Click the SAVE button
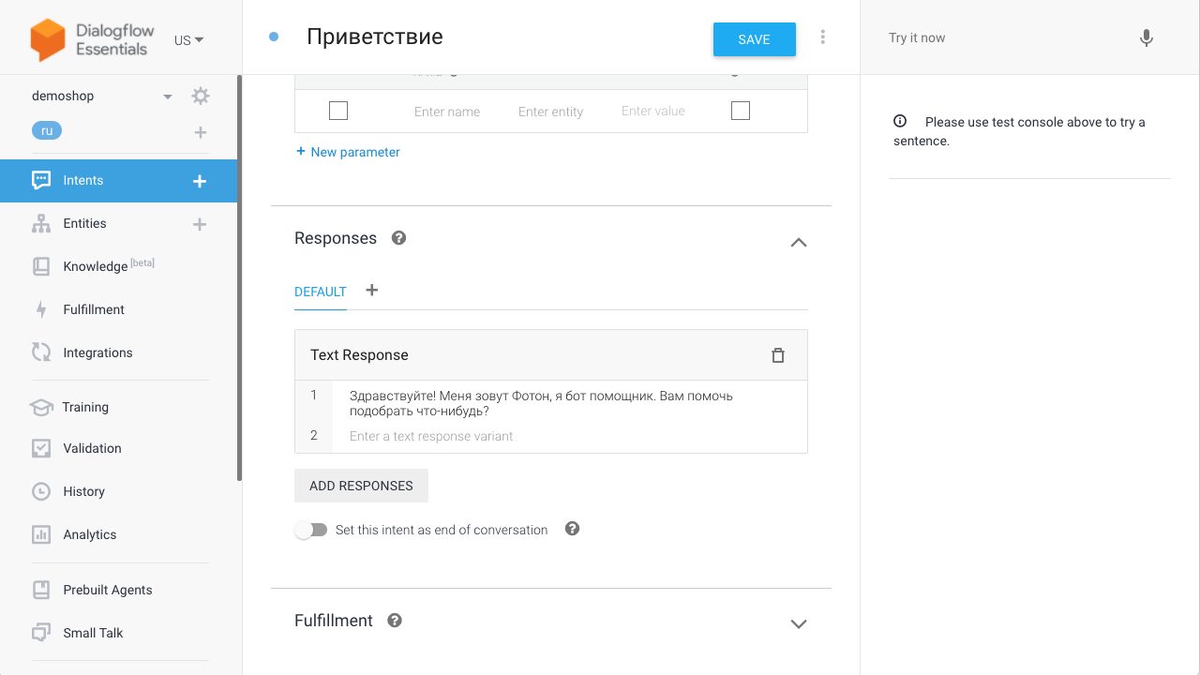This screenshot has height=675, width=1200. tap(754, 39)
